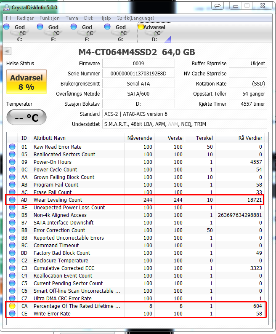
Task: Select drive C: disk tab
Action: [19, 32]
